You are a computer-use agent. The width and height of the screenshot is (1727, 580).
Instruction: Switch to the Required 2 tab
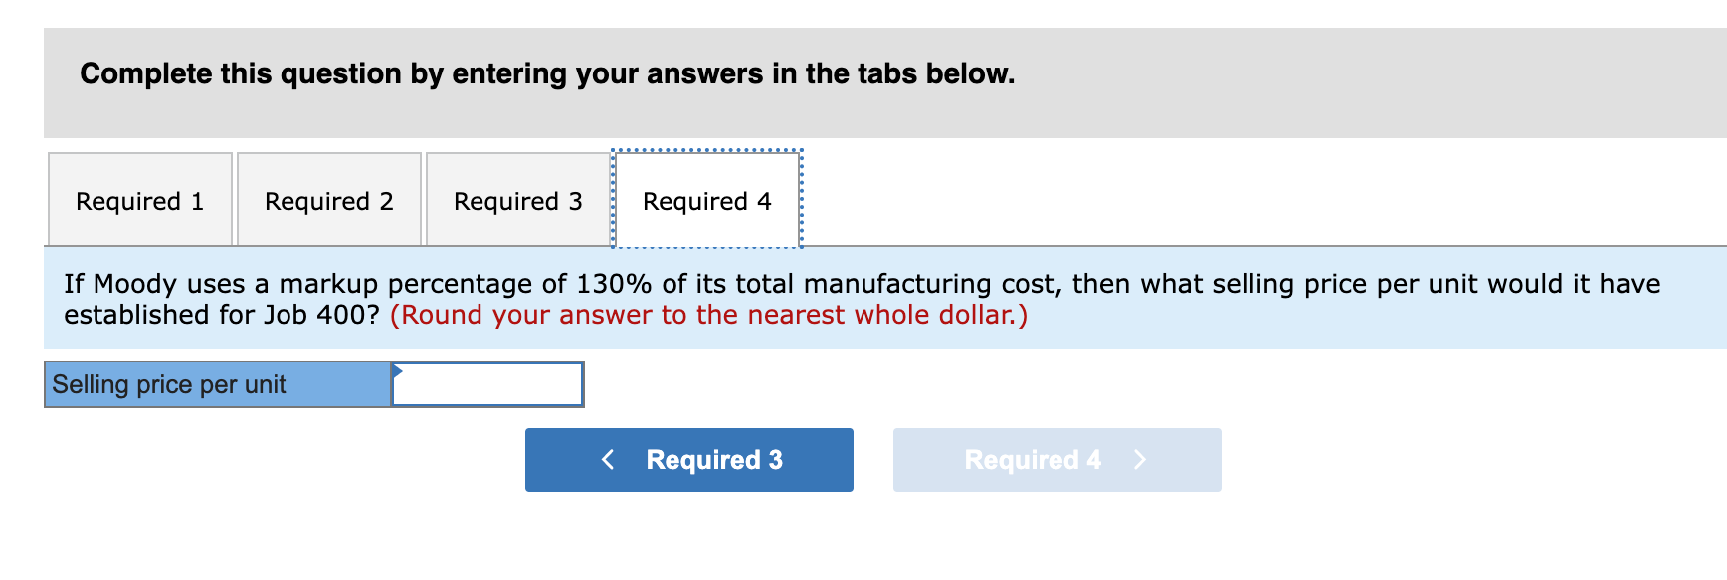[329, 200]
